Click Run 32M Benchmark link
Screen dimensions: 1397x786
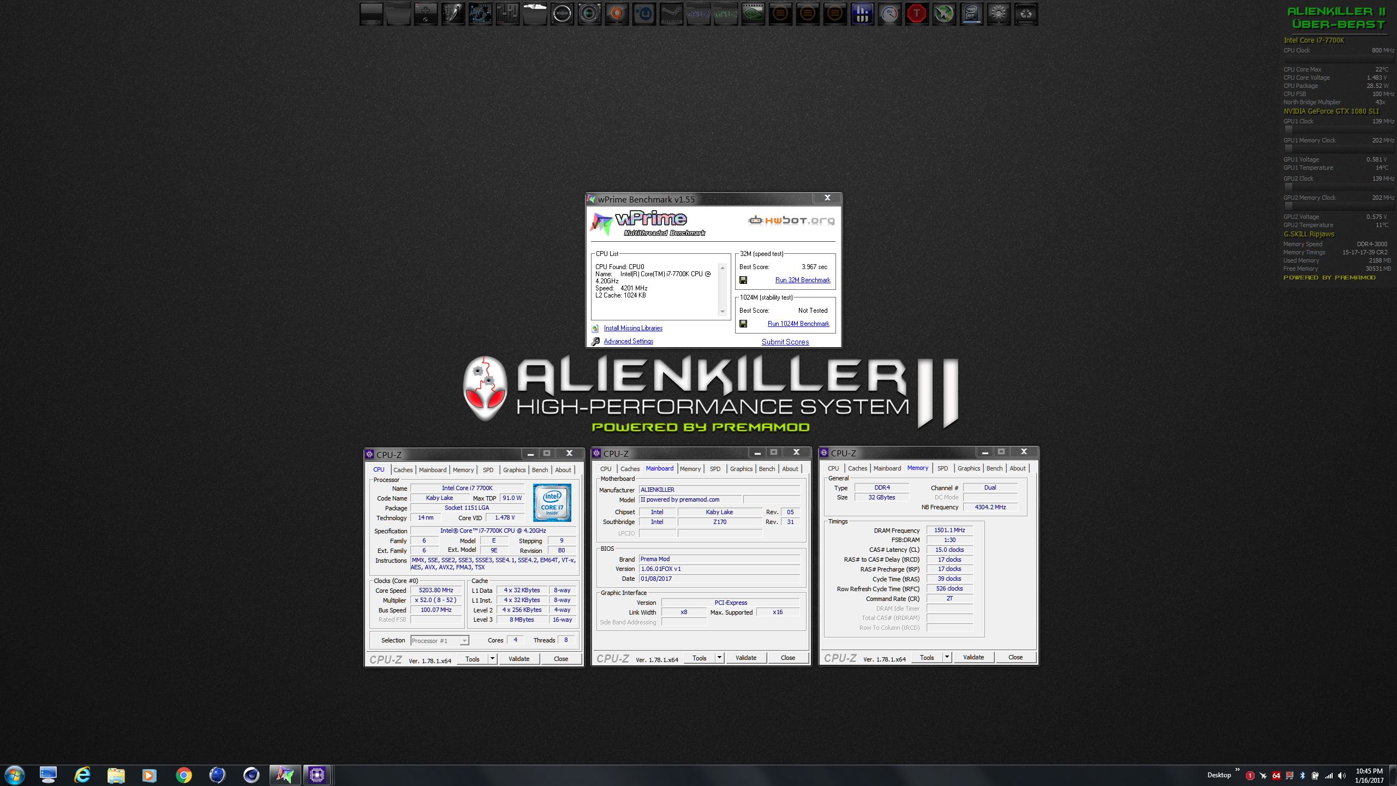(802, 280)
